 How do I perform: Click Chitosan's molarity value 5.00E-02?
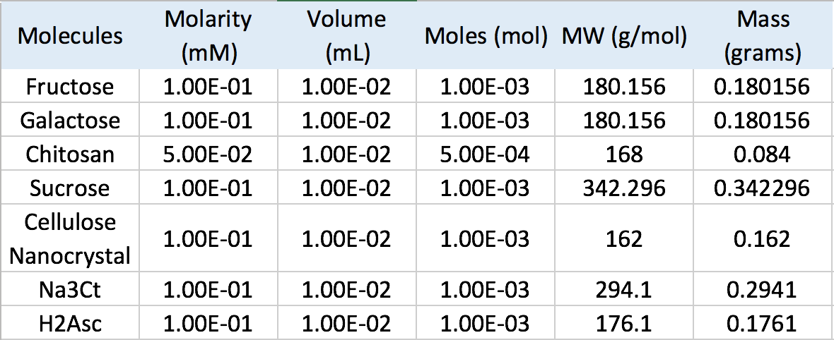coord(208,154)
